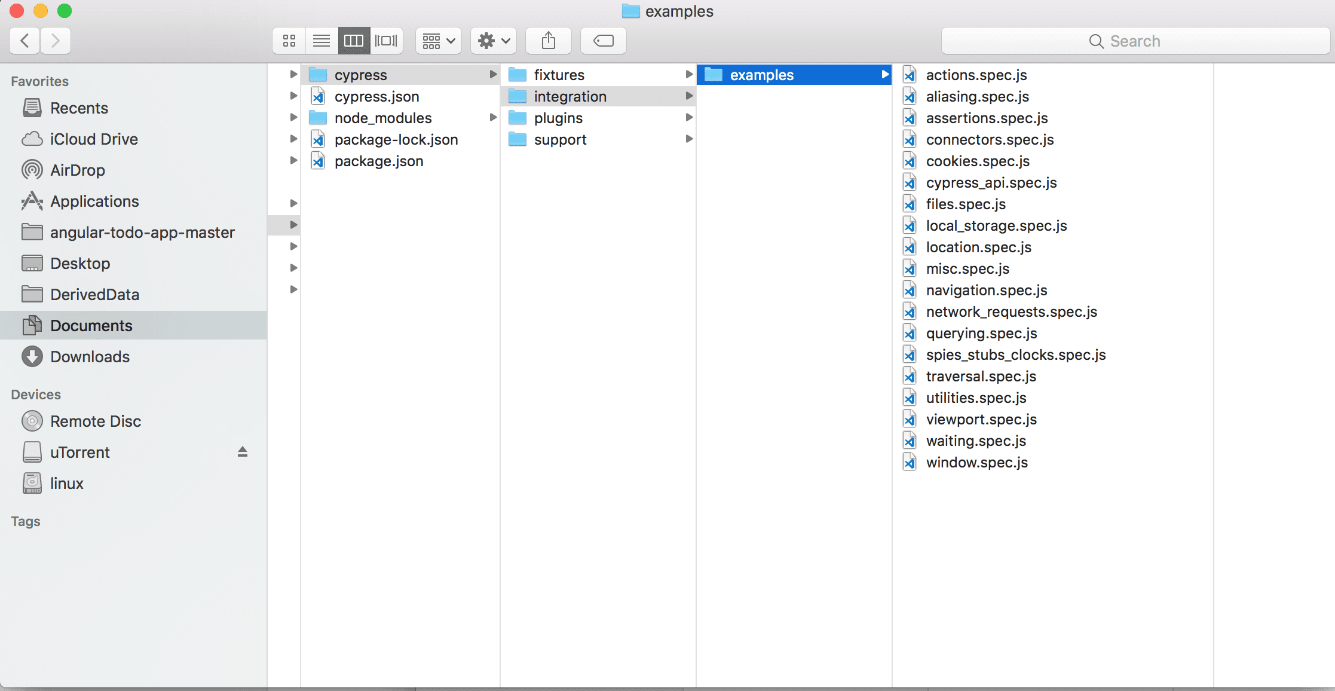Switch to Cover Flow view
This screenshot has width=1335, height=691.
click(x=385, y=41)
